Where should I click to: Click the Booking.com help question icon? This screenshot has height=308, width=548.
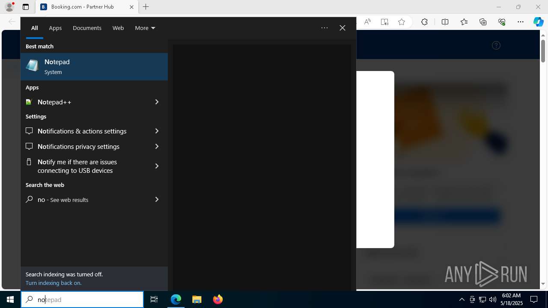(496, 45)
